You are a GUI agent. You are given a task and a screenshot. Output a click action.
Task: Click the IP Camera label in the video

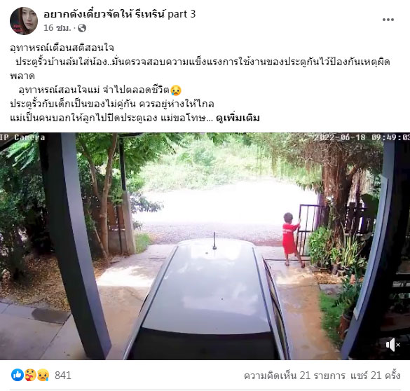[x=22, y=137]
